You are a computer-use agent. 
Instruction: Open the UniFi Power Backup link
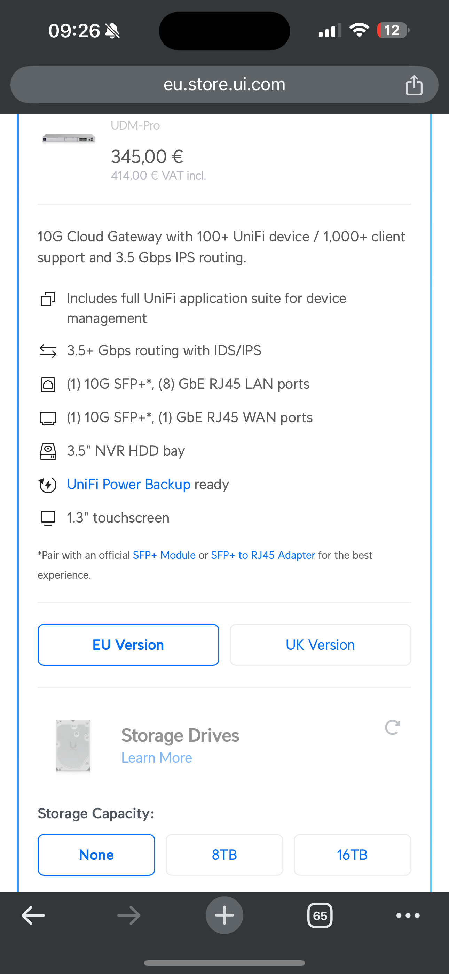128,484
